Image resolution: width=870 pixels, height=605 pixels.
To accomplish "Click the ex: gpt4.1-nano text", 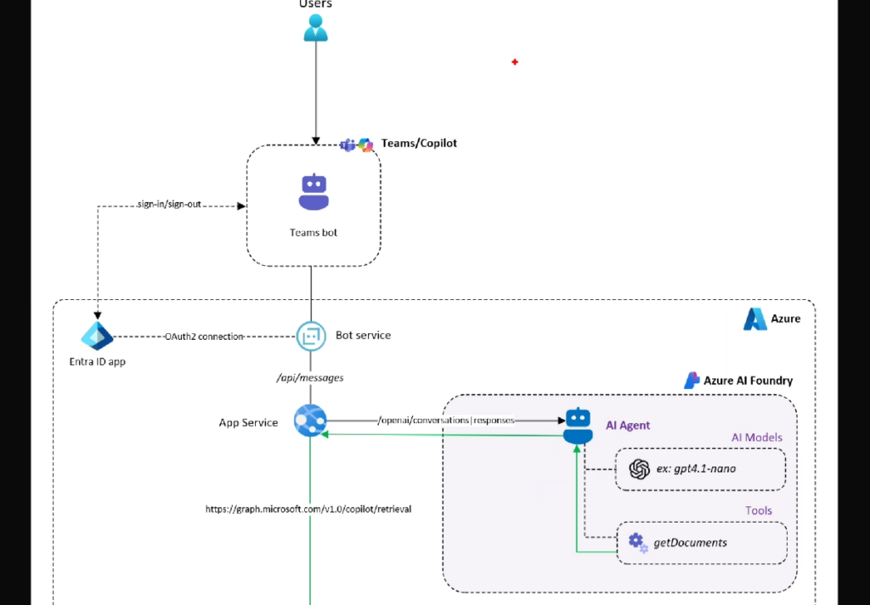I will [x=696, y=468].
